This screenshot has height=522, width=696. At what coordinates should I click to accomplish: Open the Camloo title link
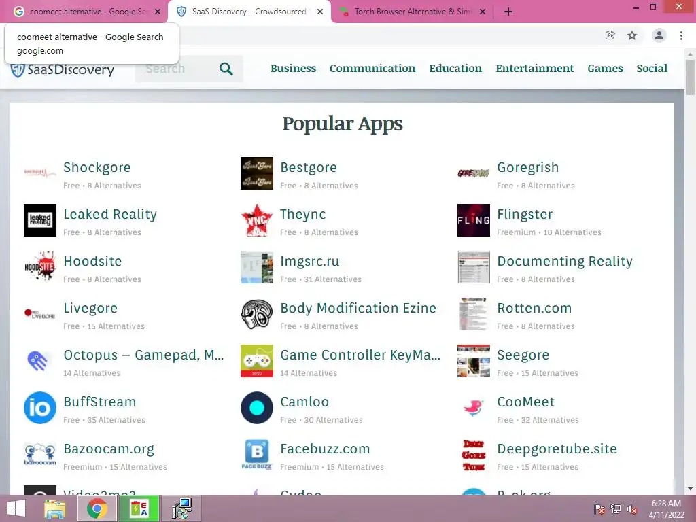[304, 402]
